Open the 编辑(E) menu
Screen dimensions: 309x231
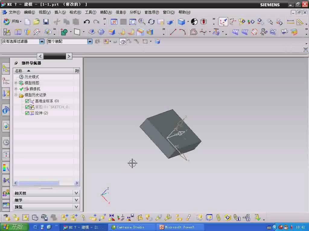pyautogui.click(x=29, y=12)
